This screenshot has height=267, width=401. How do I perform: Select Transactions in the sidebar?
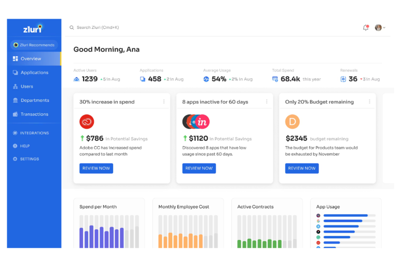[x=34, y=114]
